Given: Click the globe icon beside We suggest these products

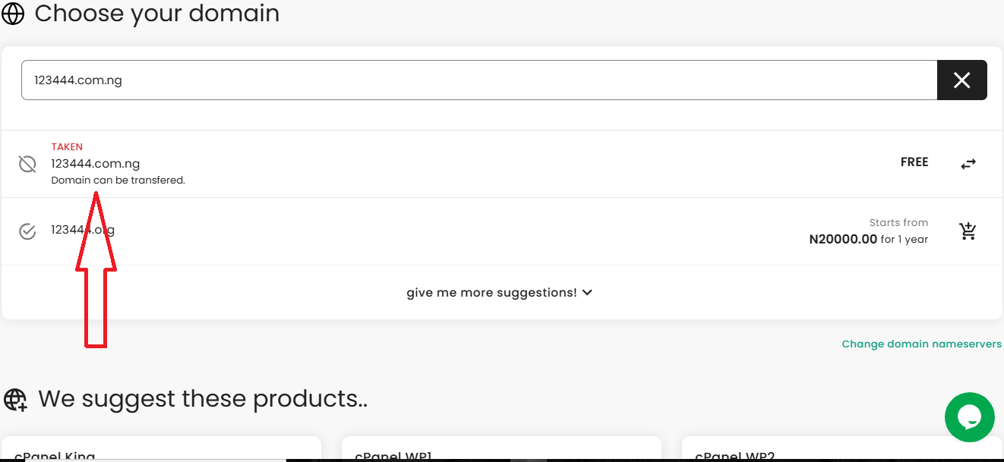Looking at the screenshot, I should pyautogui.click(x=15, y=399).
